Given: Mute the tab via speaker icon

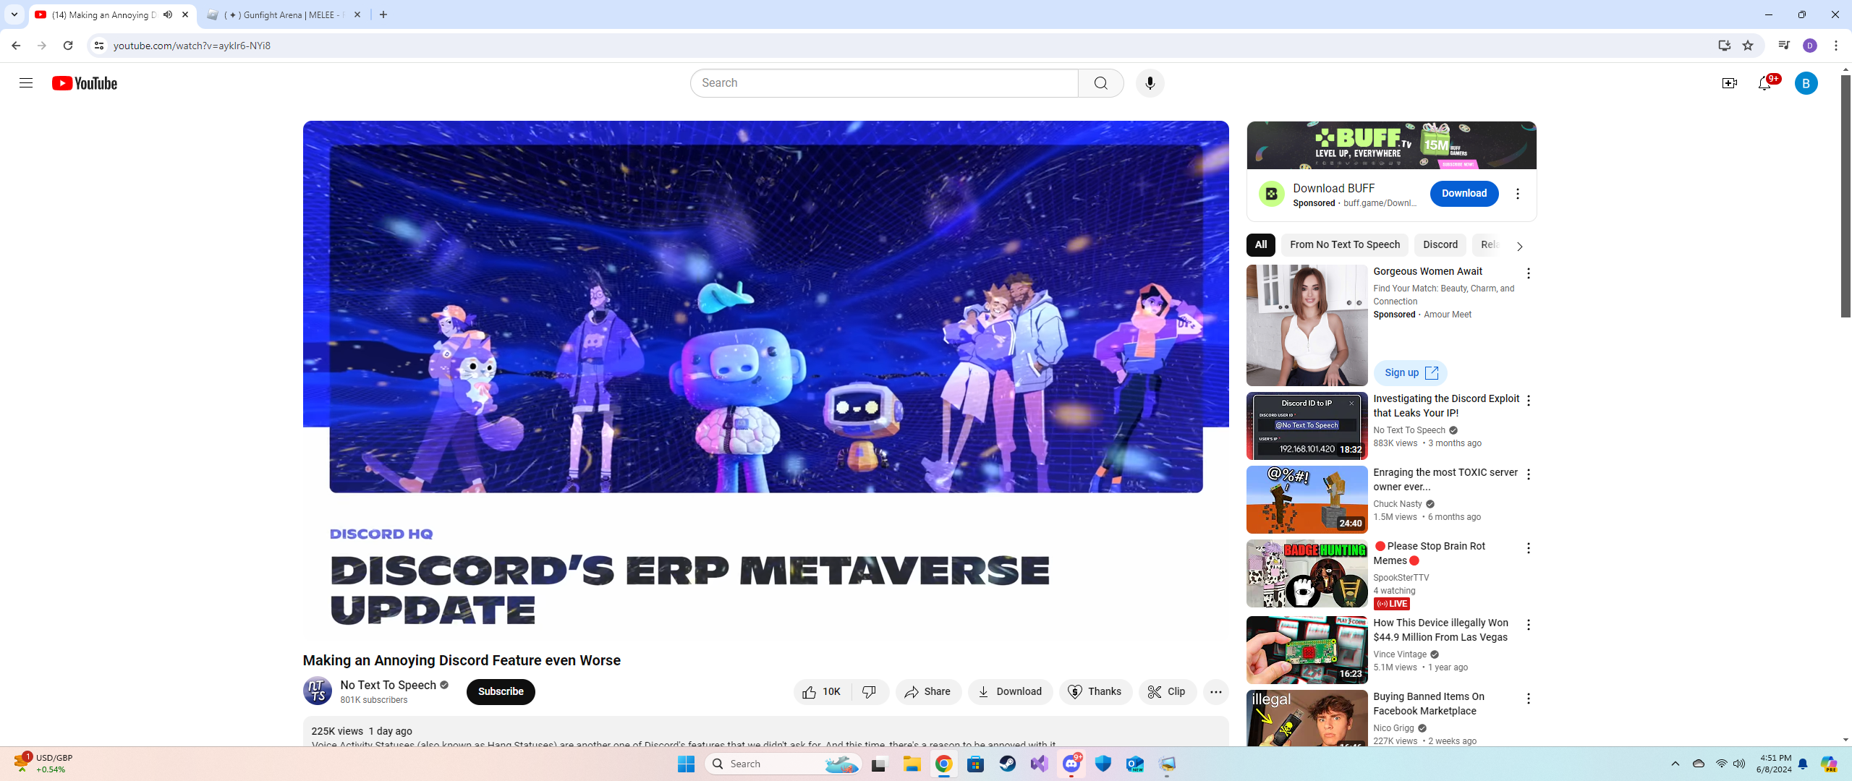Looking at the screenshot, I should tap(168, 14).
